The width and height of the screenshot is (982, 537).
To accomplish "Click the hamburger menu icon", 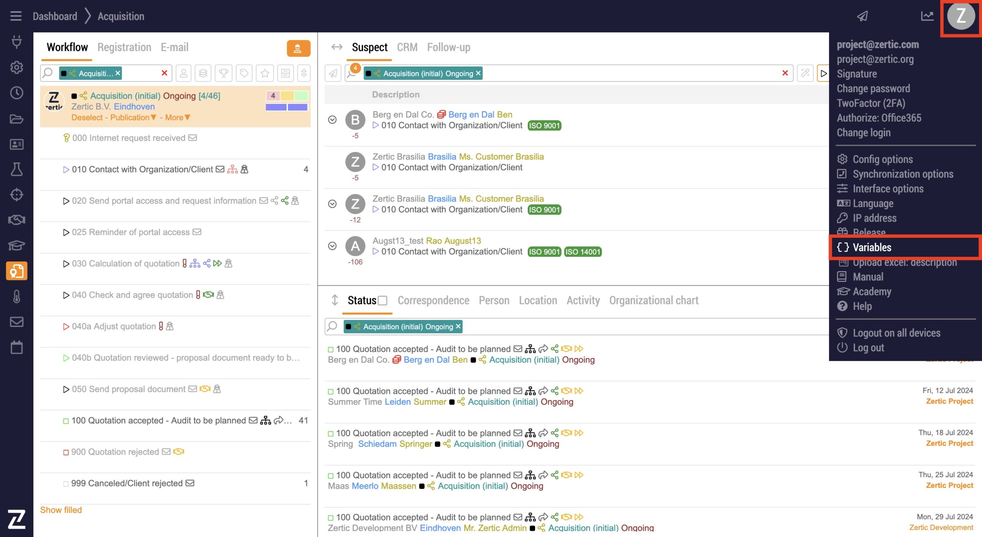I will coord(16,16).
